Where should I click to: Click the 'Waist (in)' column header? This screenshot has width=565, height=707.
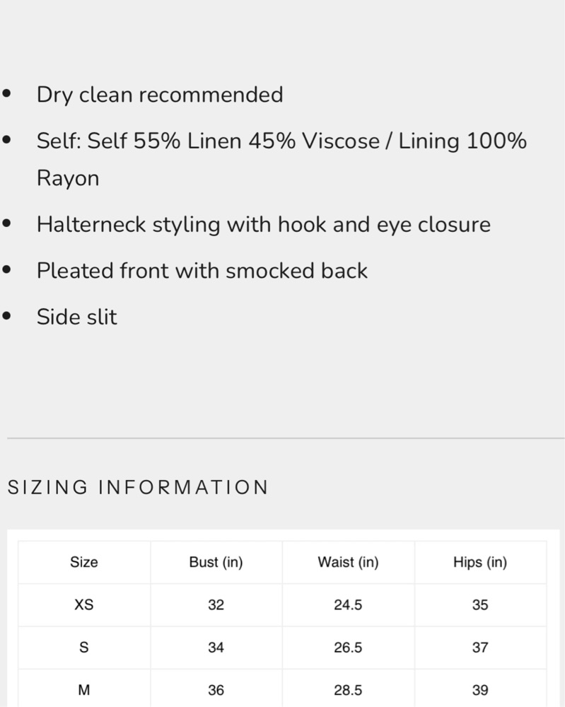[348, 563]
